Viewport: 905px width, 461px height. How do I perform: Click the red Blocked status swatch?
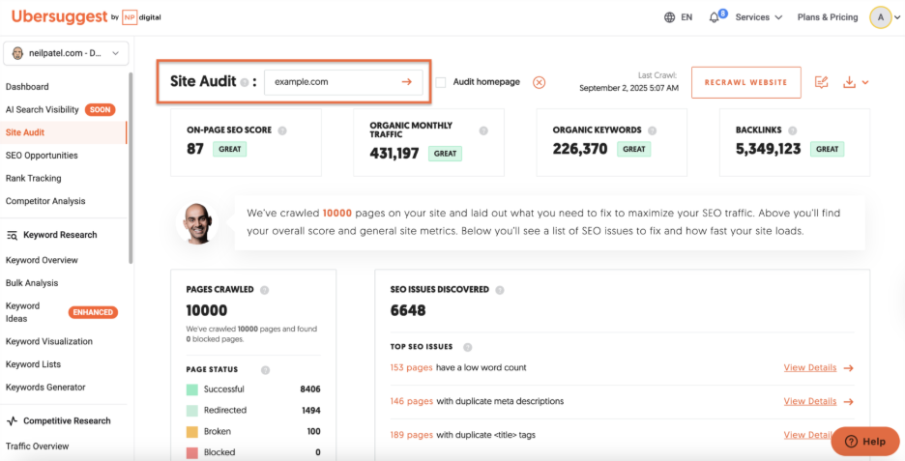(x=192, y=452)
